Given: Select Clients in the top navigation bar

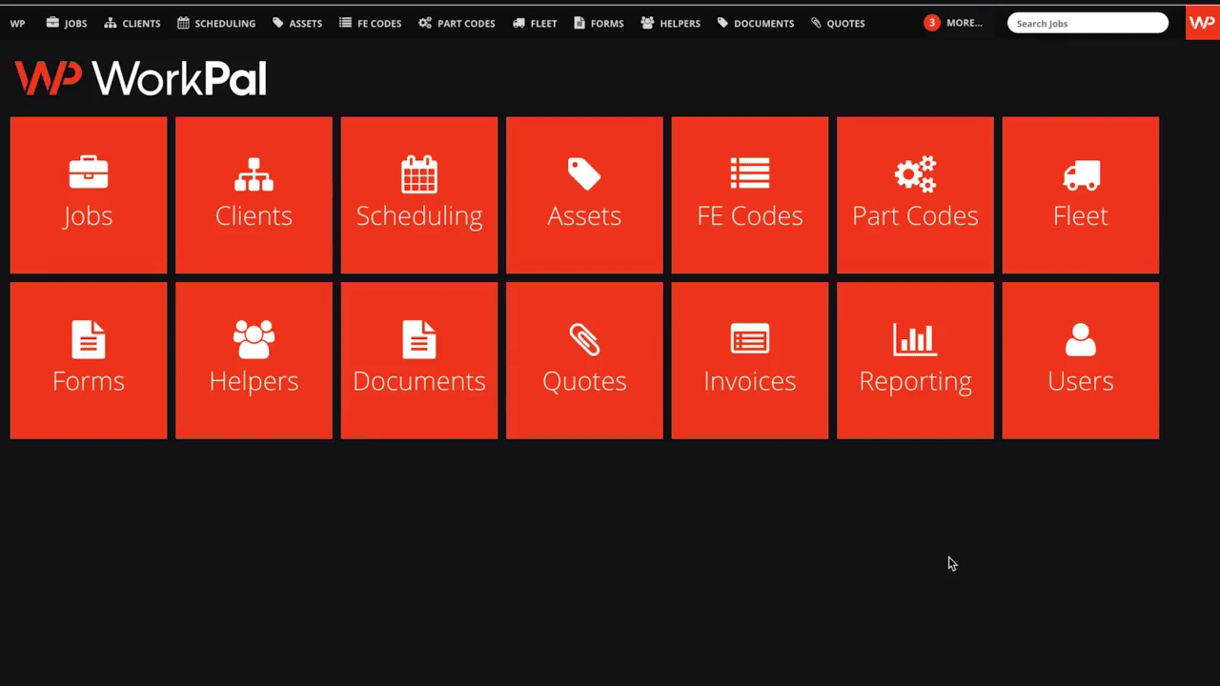Looking at the screenshot, I should (x=132, y=23).
